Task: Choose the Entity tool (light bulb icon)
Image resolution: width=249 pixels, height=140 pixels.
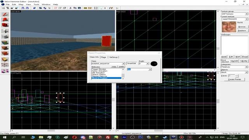Action: pyautogui.click(x=5, y=31)
